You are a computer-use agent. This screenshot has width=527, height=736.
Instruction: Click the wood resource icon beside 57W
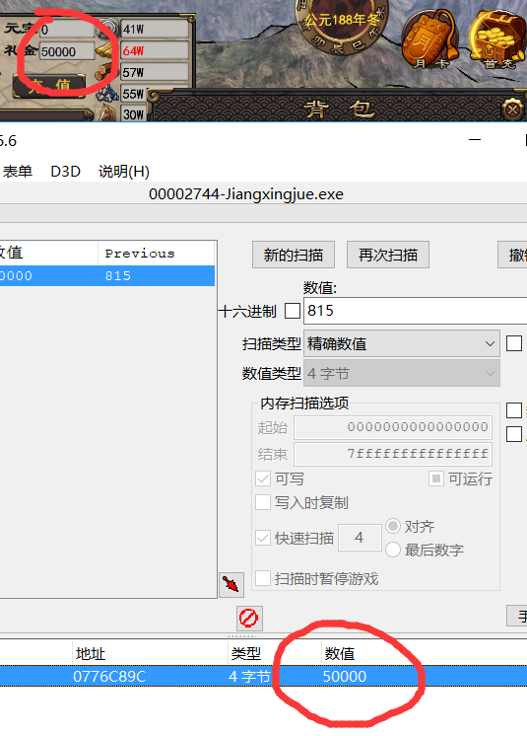pyautogui.click(x=105, y=72)
